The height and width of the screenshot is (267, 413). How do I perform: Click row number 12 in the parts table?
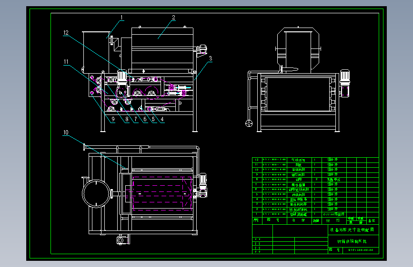257,160
